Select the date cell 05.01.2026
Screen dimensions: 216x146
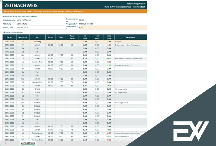9,55
